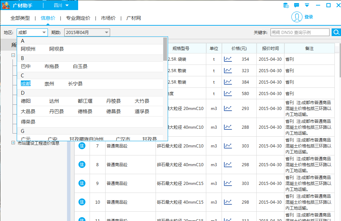The height and width of the screenshot is (221, 341).
Task: Show price trend chart for 293 row
Action: pos(228,109)
